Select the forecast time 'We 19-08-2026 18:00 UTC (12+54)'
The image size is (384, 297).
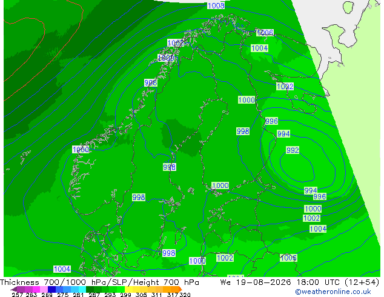(300, 282)
